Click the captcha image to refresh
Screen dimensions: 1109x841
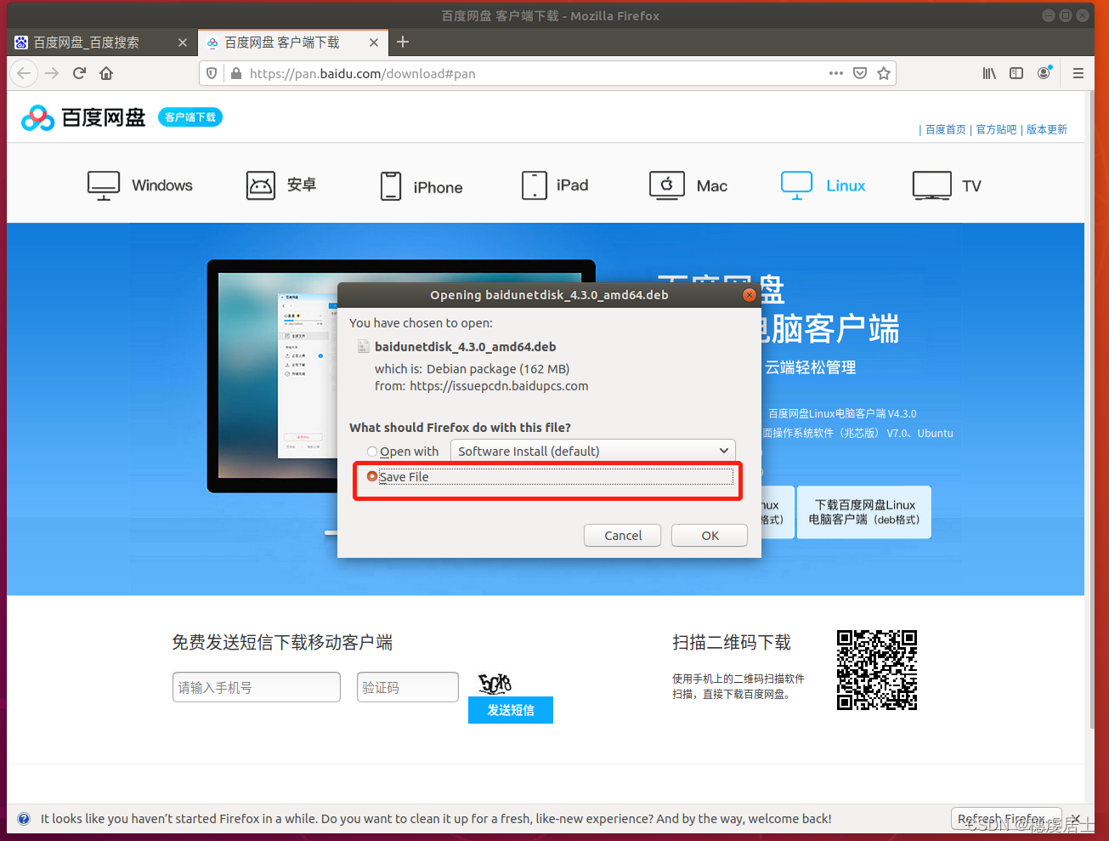(x=495, y=683)
